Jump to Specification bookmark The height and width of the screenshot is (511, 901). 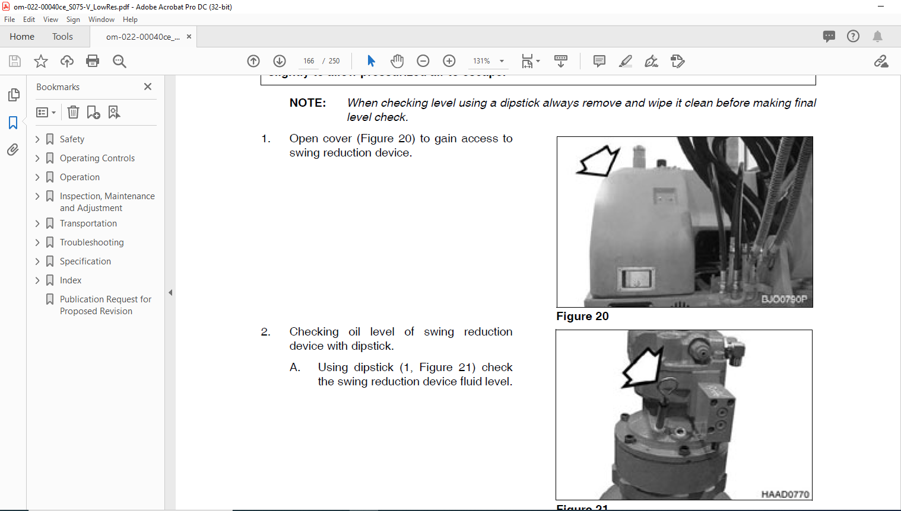click(x=85, y=261)
